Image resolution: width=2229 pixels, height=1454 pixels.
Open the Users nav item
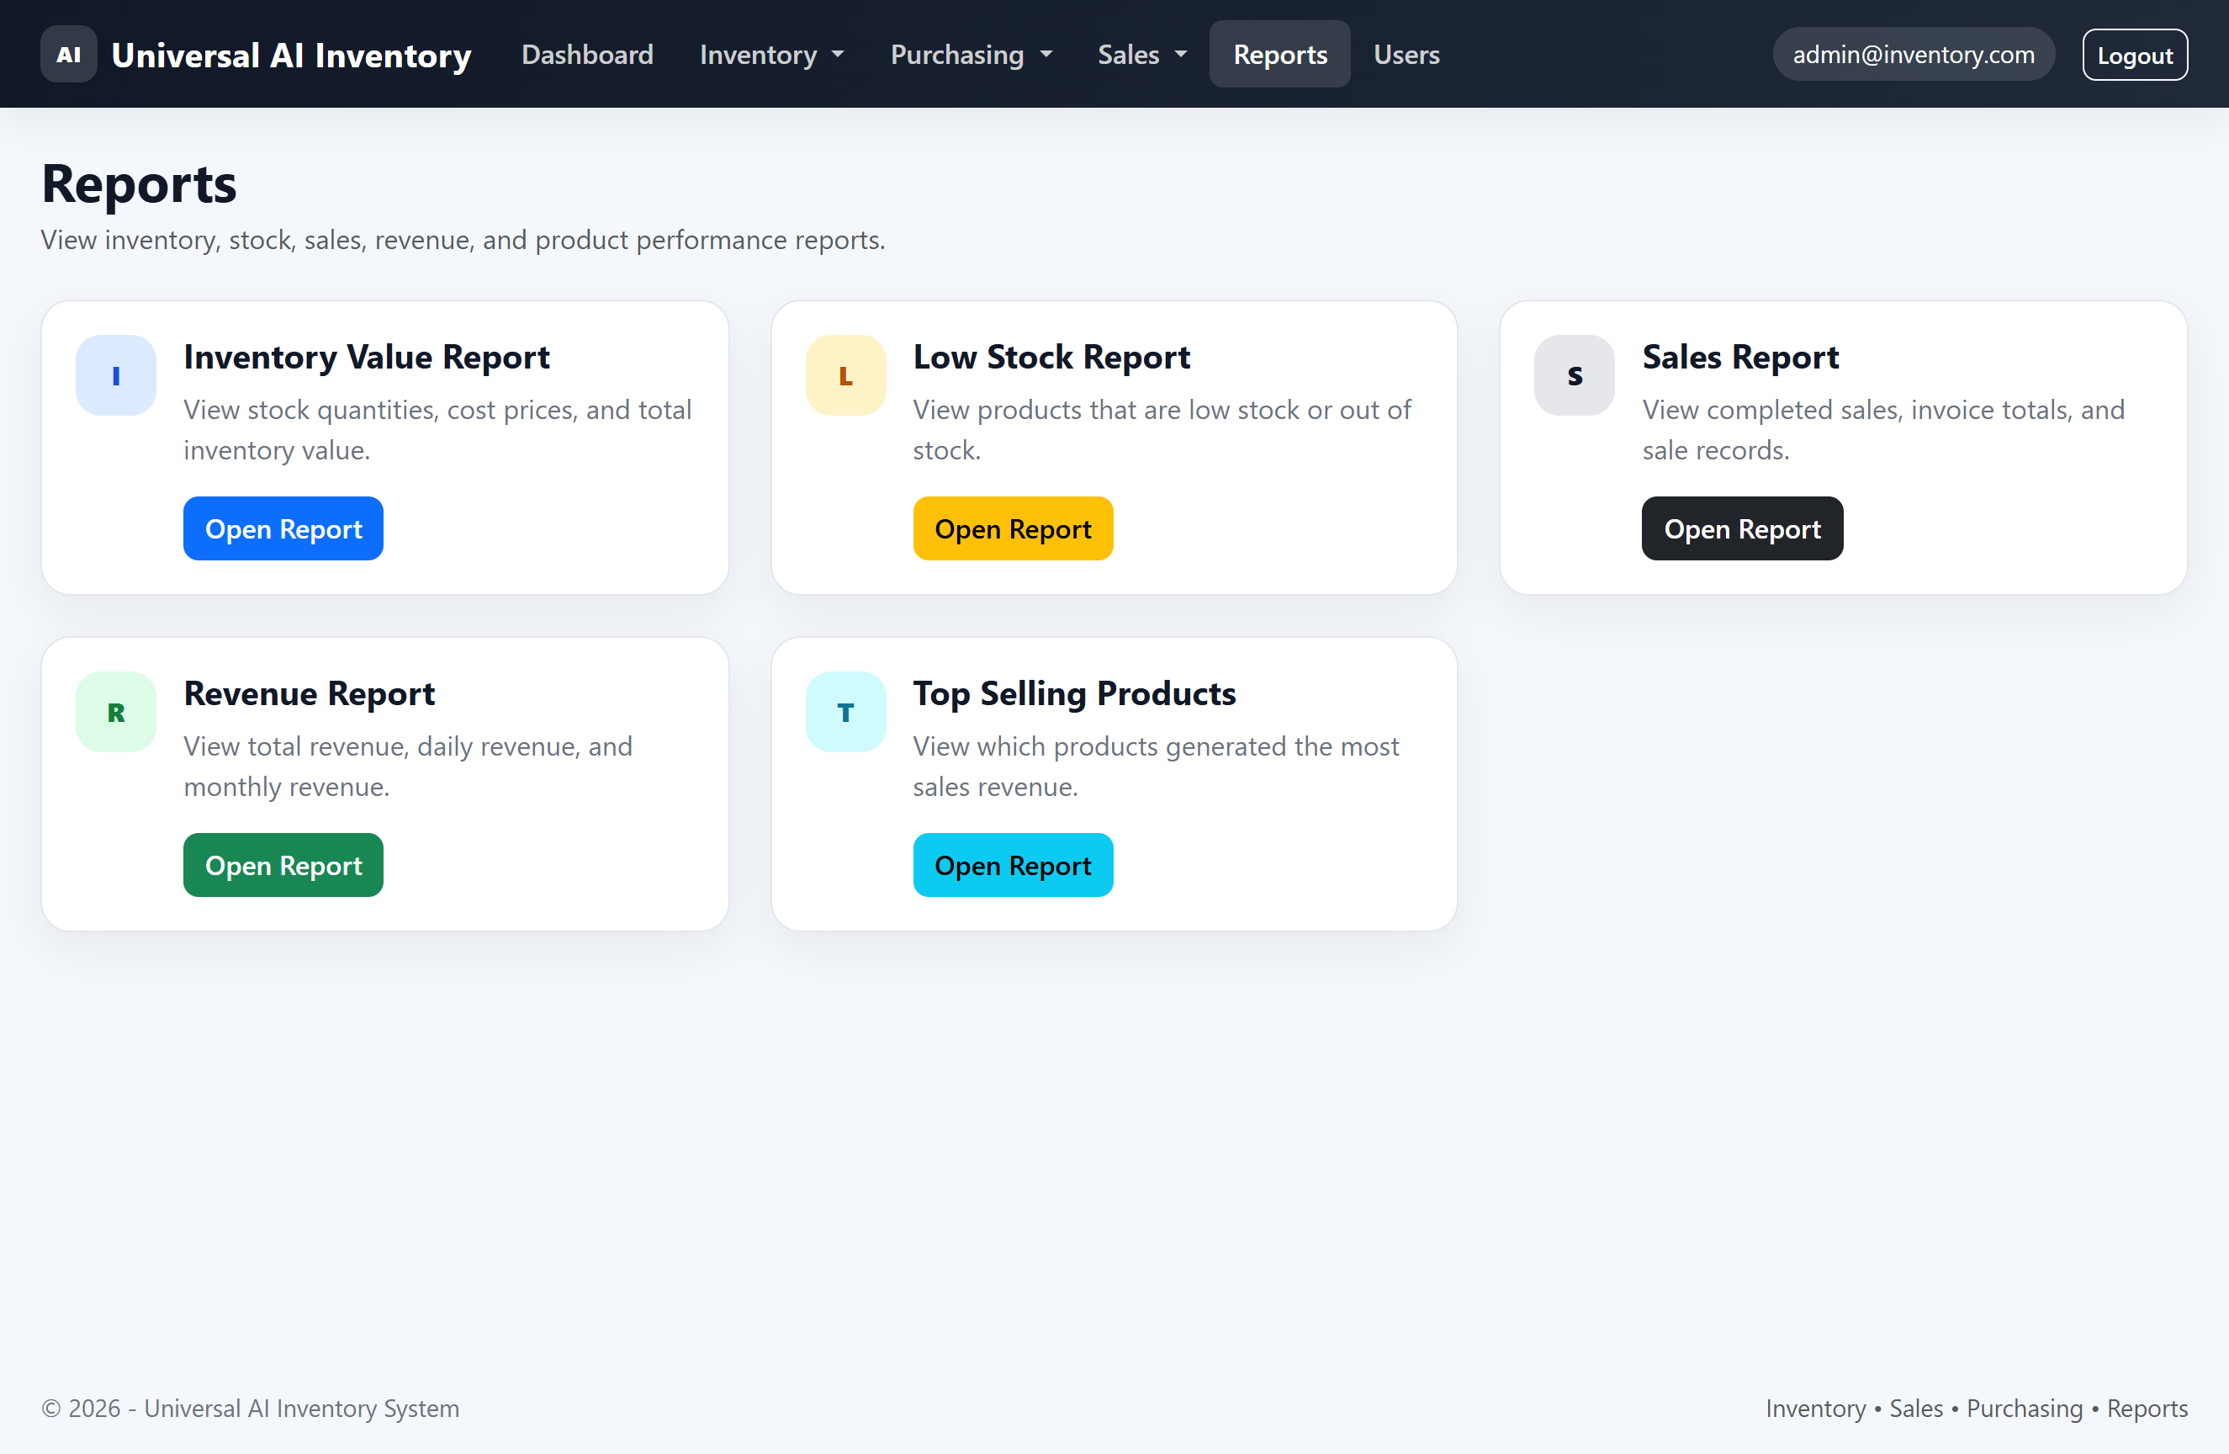click(1406, 55)
